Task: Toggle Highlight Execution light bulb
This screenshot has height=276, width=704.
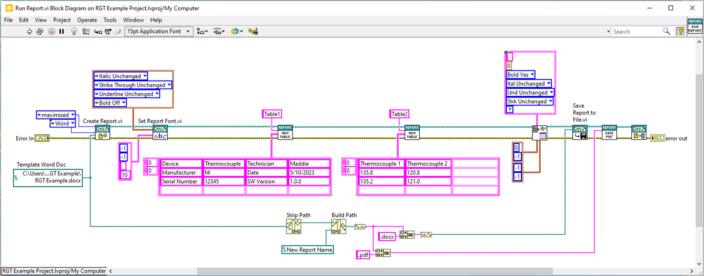Action: click(x=74, y=32)
